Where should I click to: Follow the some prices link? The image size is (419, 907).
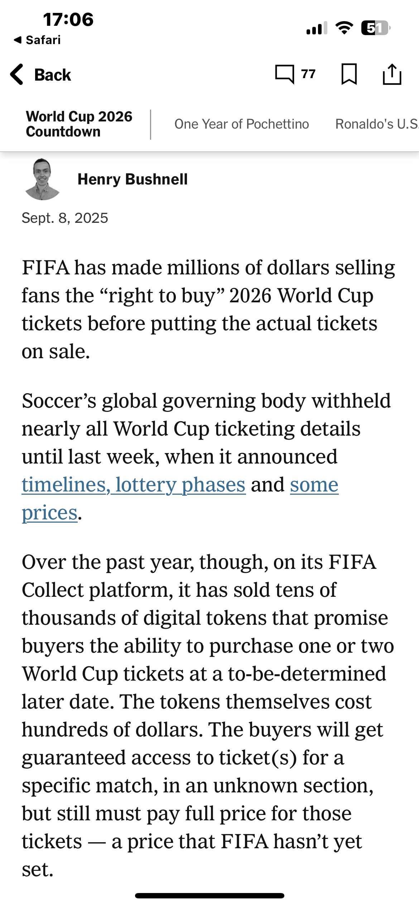click(314, 485)
